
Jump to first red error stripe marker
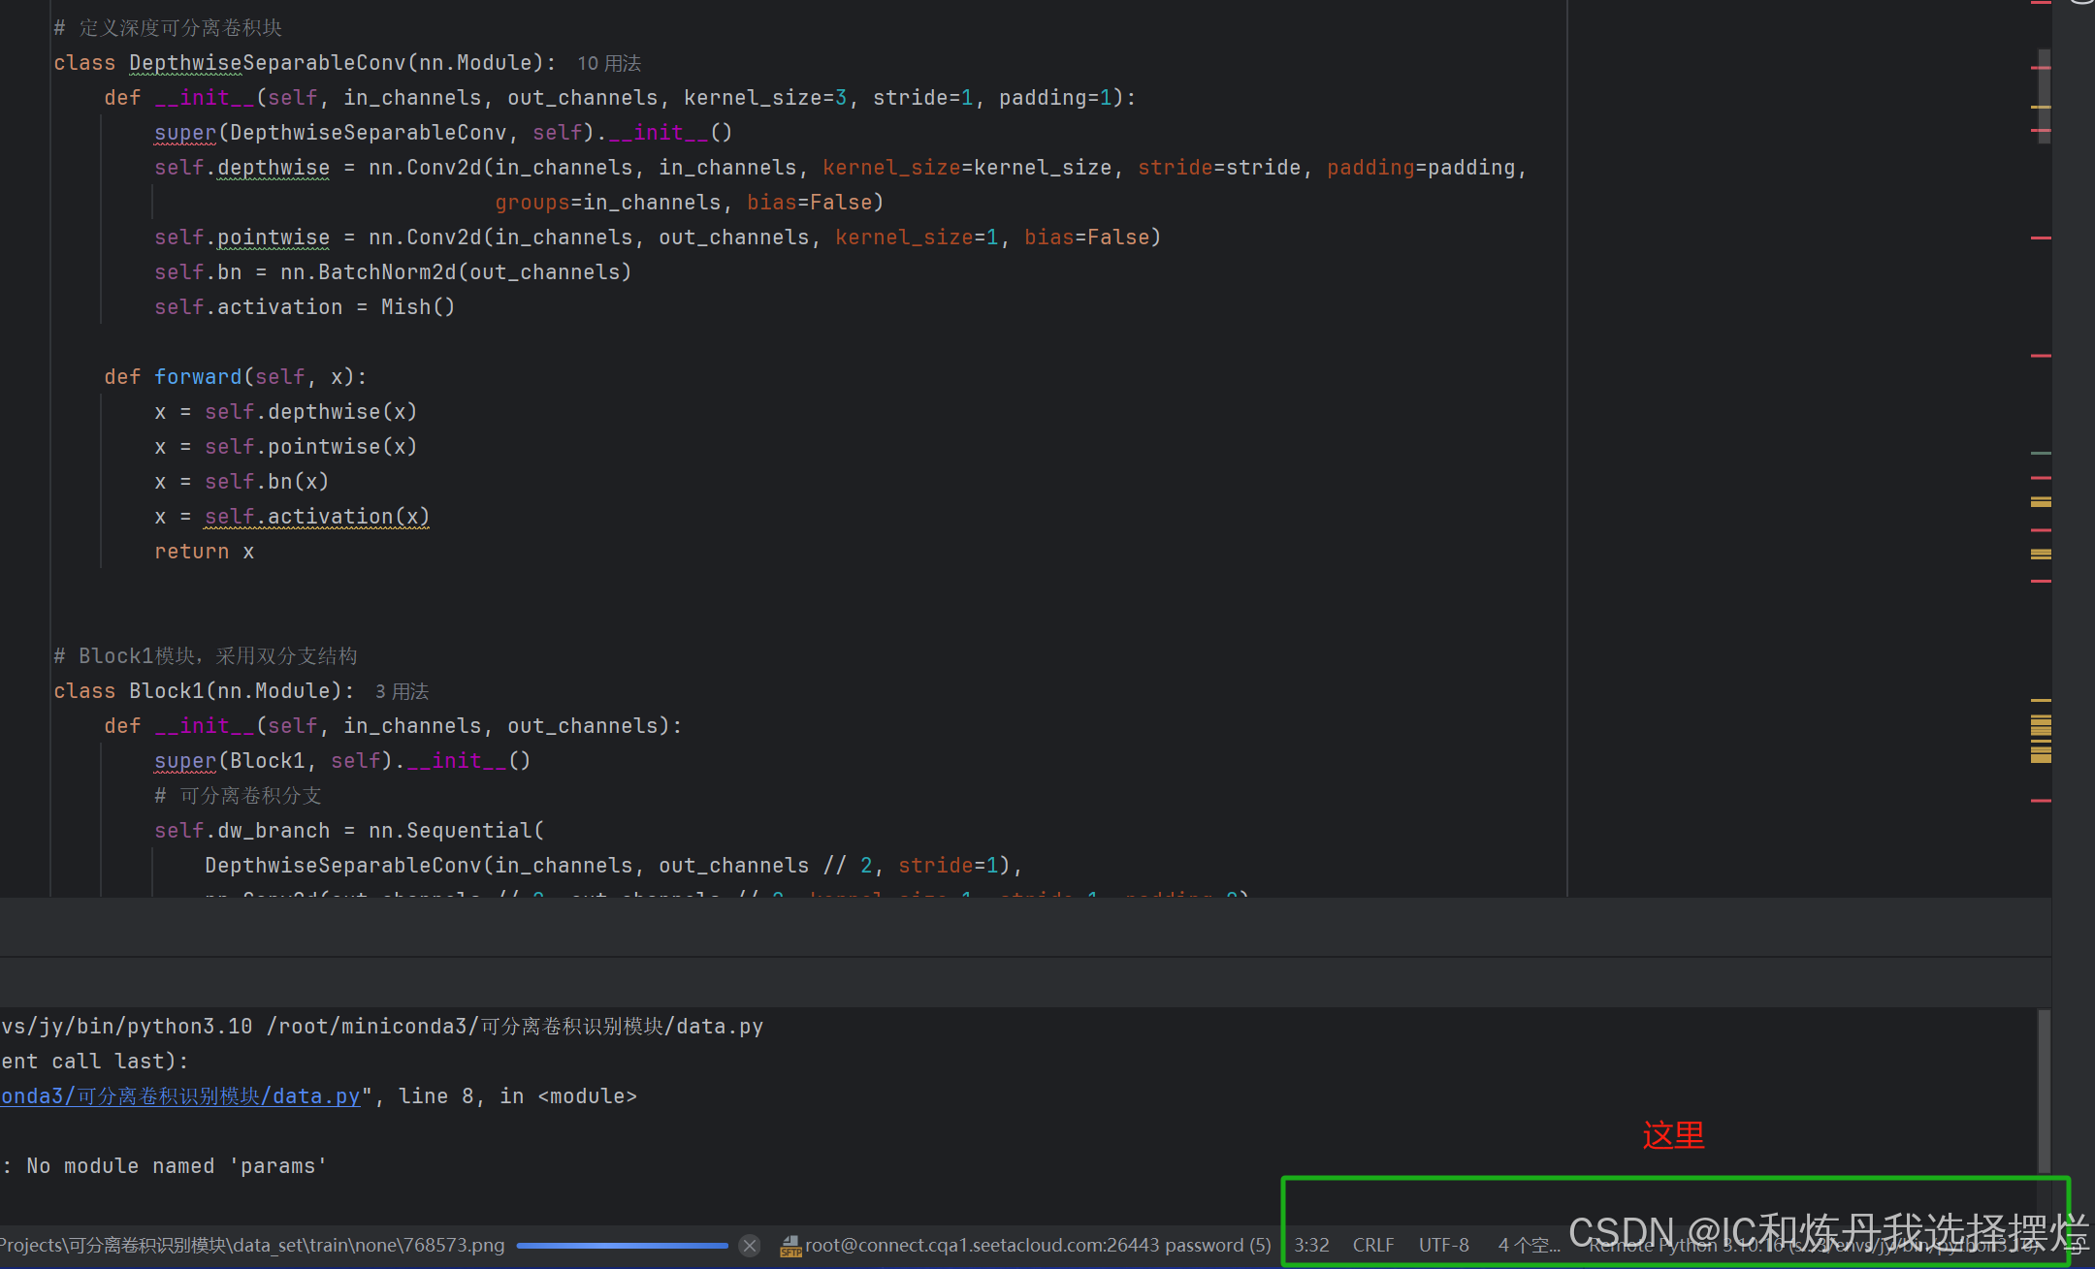click(2041, 4)
